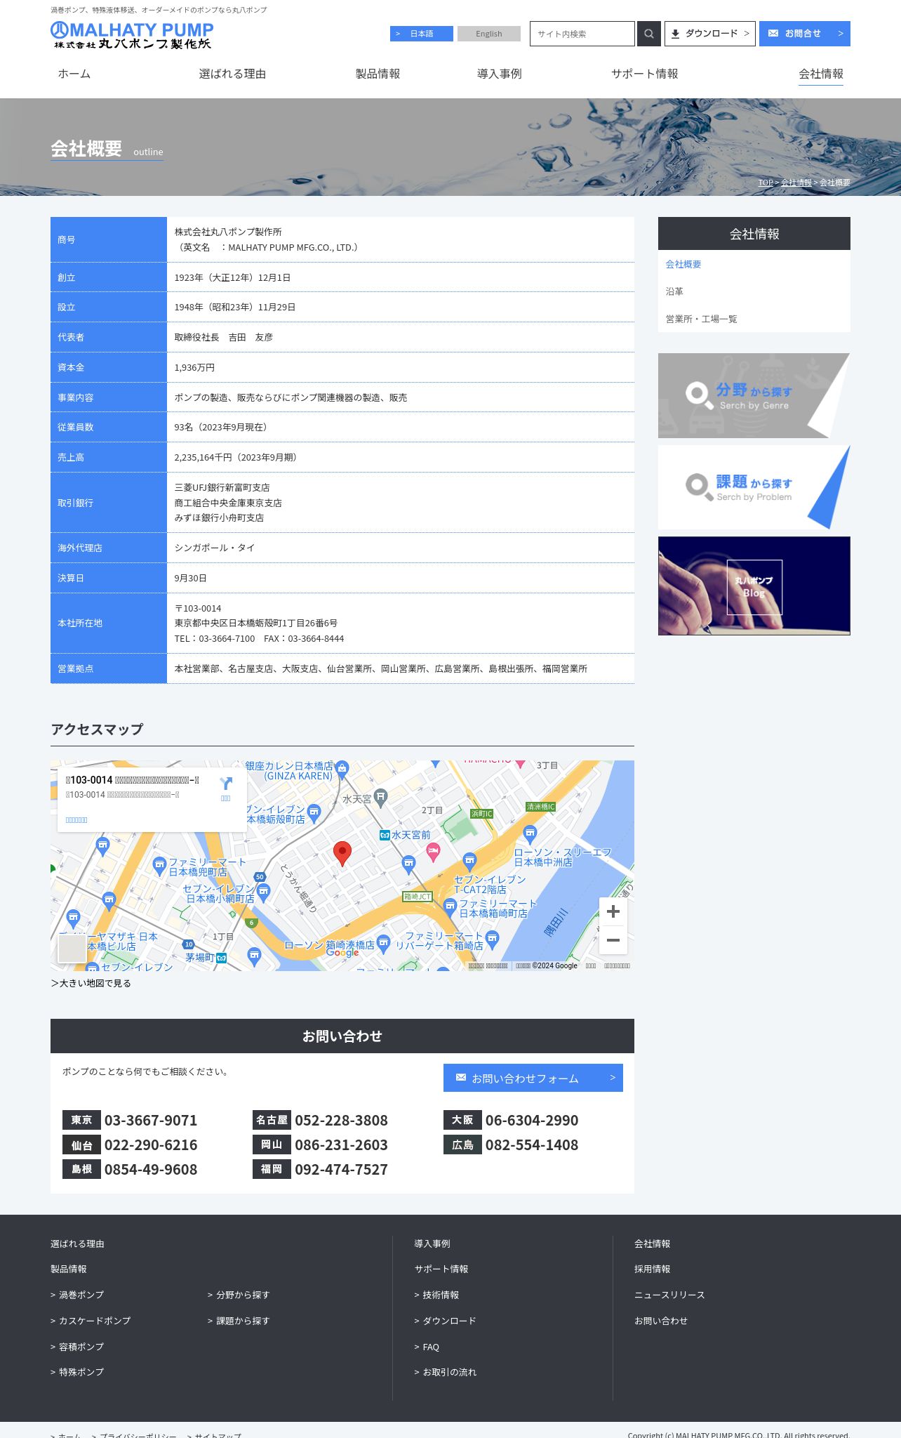901x1438 pixels.
Task: Click 会社情報 breadcrumb link
Action: point(796,183)
